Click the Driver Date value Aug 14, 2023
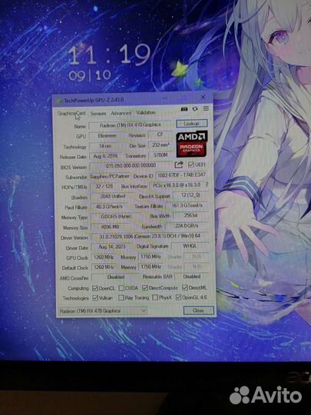Viewport: 311px width, 415px height. (112, 247)
